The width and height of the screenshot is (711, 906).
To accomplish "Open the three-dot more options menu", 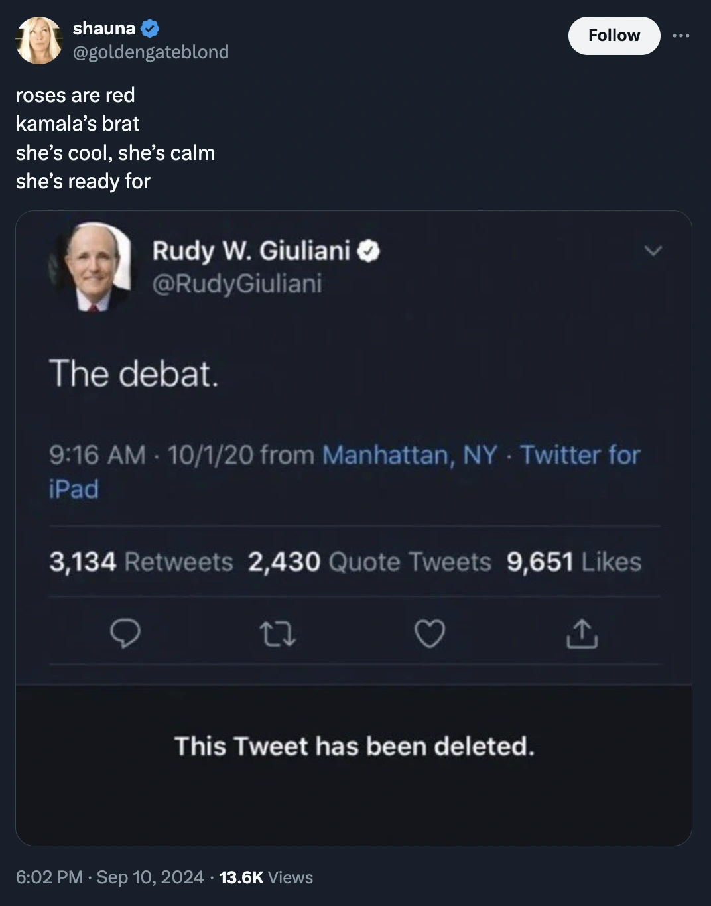I will (x=680, y=36).
